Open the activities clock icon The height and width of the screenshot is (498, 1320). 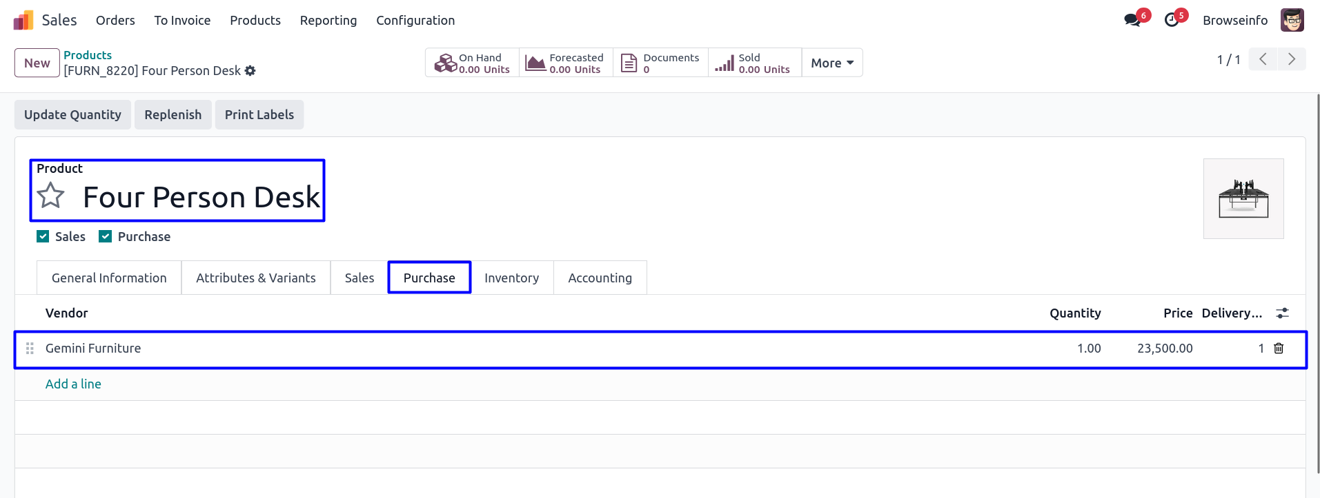click(1172, 20)
